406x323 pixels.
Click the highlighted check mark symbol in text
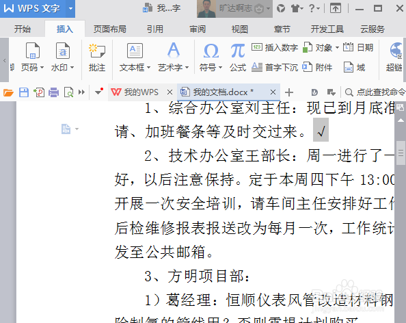coord(321,130)
